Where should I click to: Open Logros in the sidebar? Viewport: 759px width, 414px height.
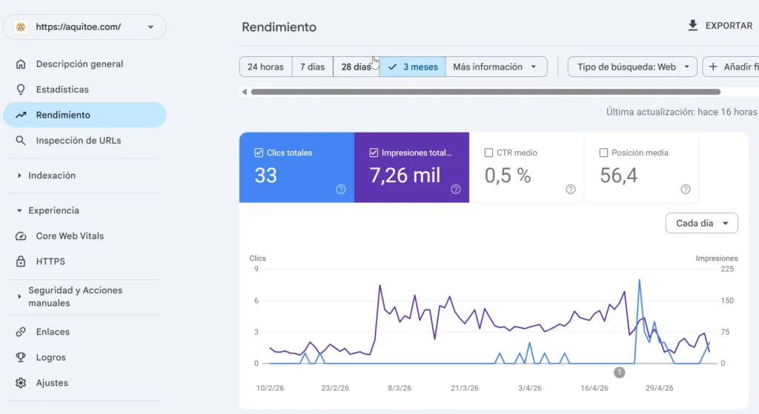pos(84,358)
